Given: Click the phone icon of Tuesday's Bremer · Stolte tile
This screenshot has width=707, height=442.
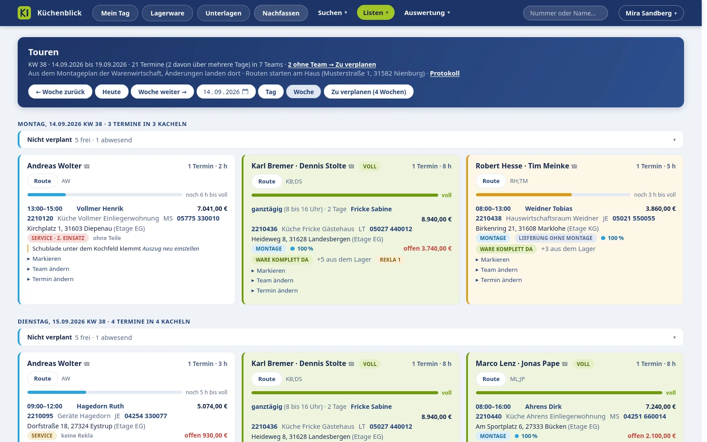Looking at the screenshot, I should coord(351,364).
